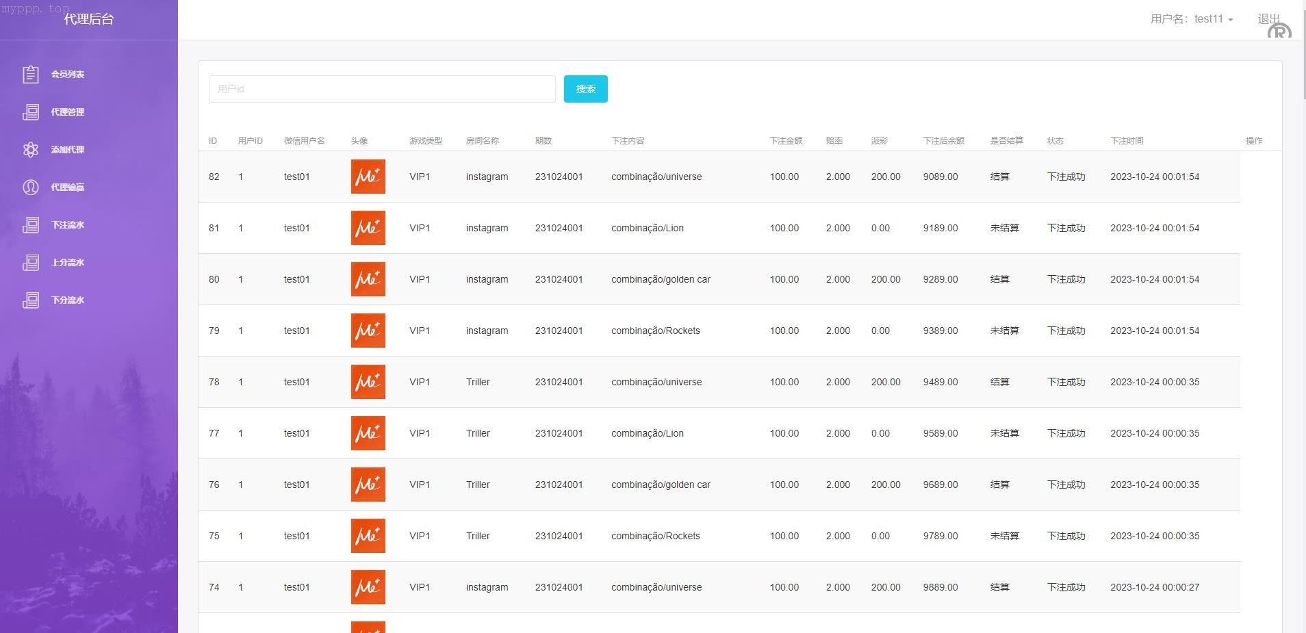The image size is (1306, 633).
Task: Click the 代理管理 sidebar icon
Action: [31, 112]
